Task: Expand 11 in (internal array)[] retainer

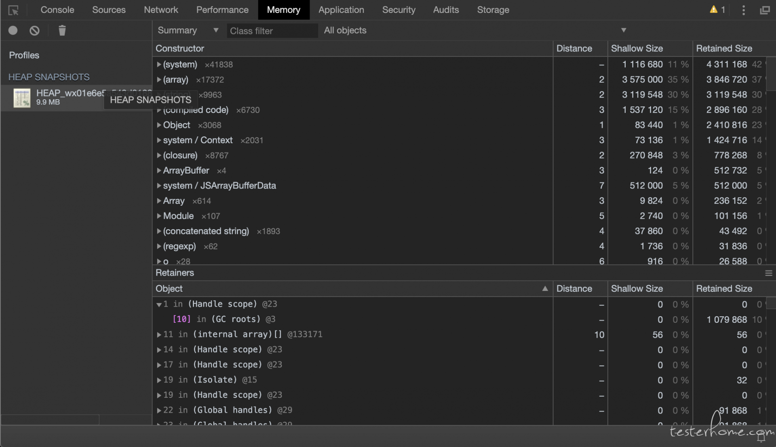Action: click(159, 334)
